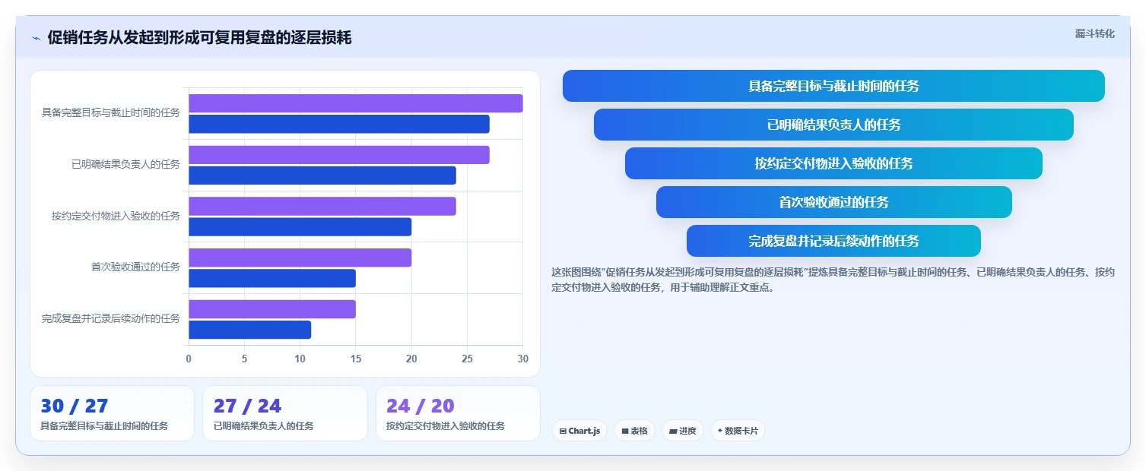
Task: Select funnel stage 首次验收通过的任务
Action: 833,202
